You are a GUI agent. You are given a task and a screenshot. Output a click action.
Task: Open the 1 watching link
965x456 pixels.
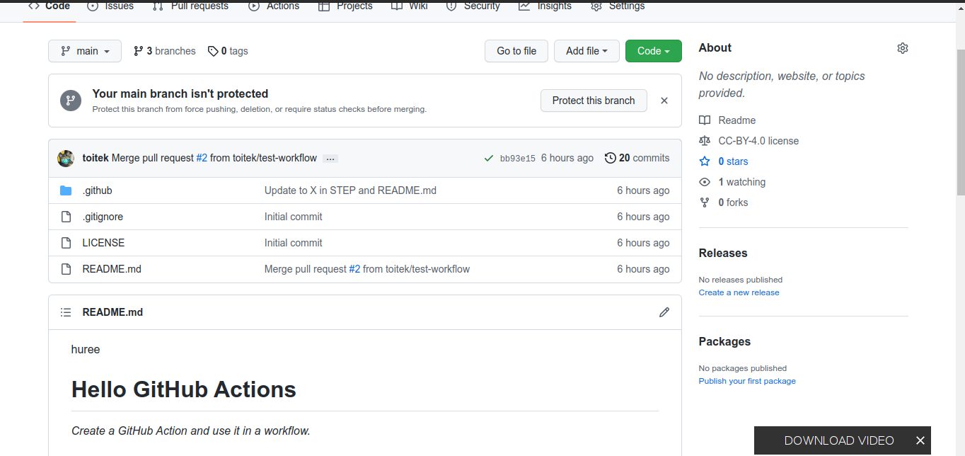click(x=741, y=182)
